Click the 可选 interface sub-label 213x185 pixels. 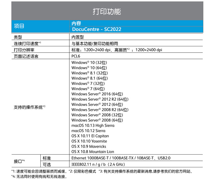[47, 165]
